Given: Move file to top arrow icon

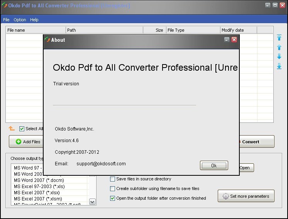Looking at the screenshot, I should coord(279,37).
